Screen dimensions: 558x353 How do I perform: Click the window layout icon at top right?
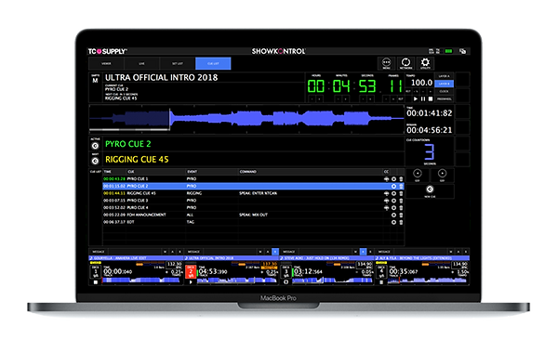tap(462, 51)
